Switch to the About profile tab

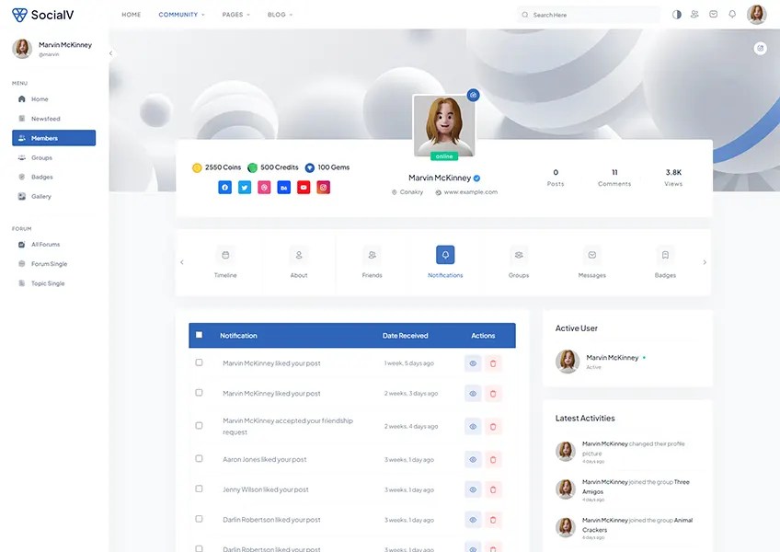click(x=299, y=262)
